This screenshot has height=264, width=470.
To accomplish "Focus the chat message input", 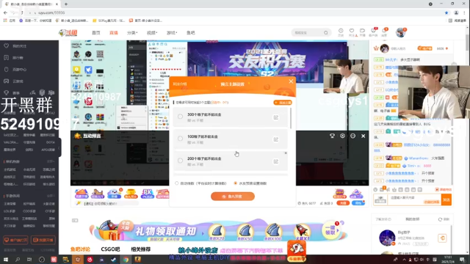I will click(414, 199).
